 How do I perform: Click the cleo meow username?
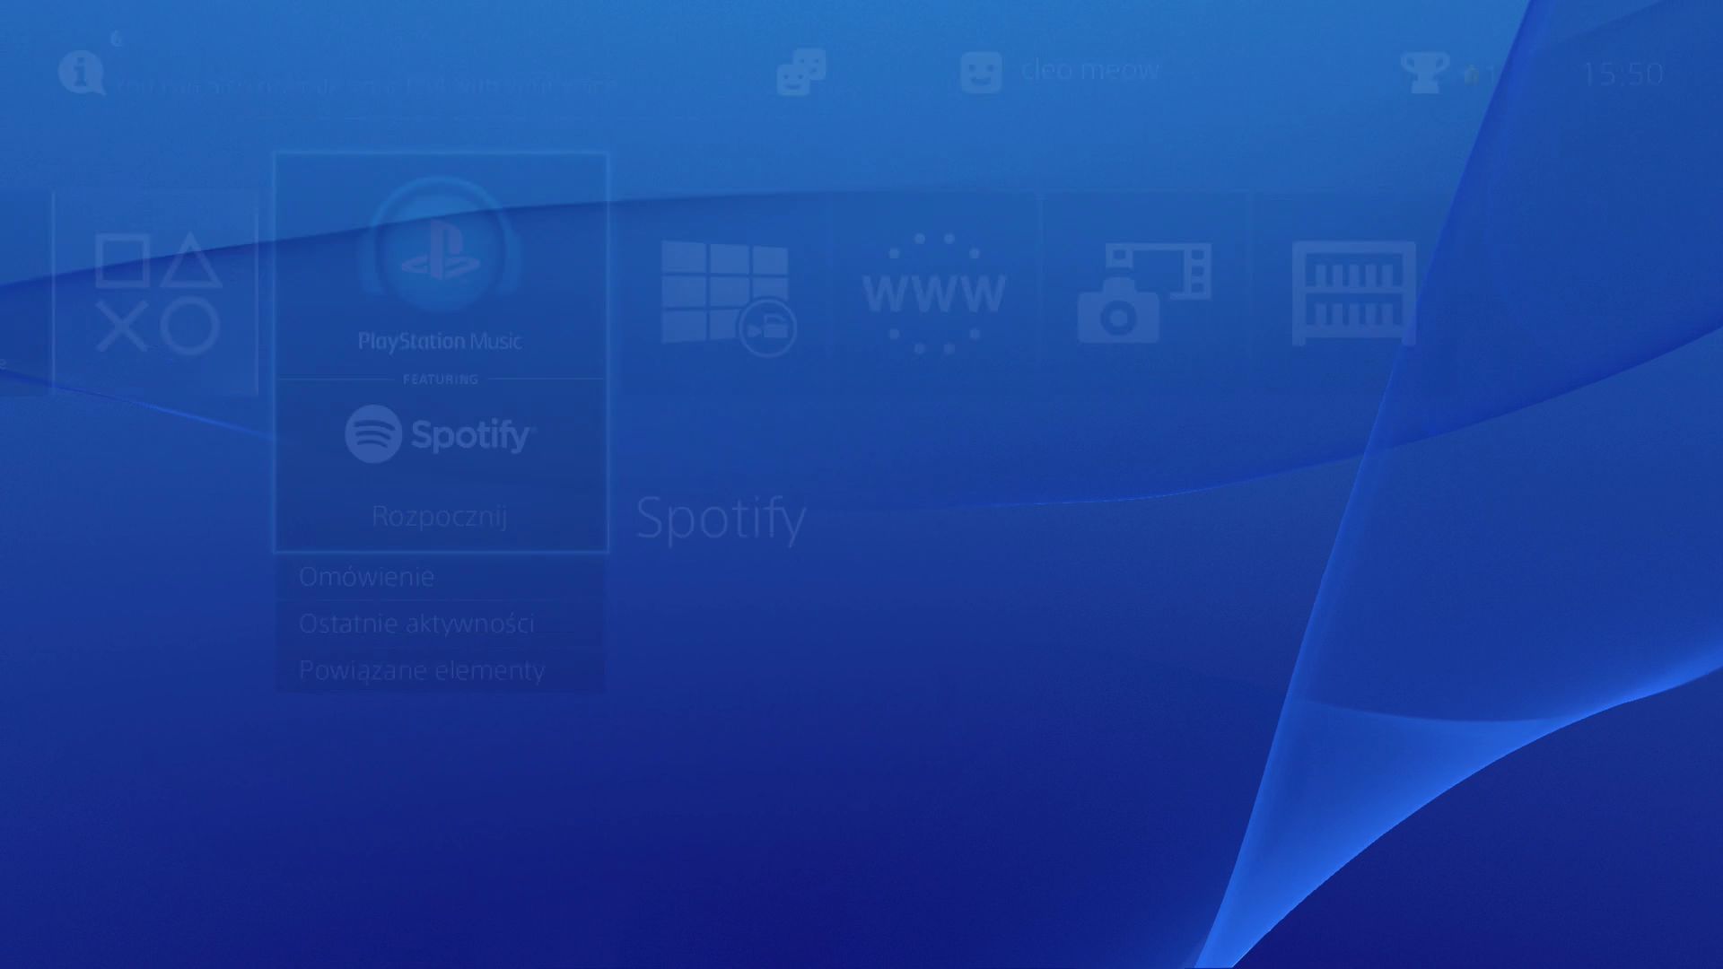[1089, 70]
